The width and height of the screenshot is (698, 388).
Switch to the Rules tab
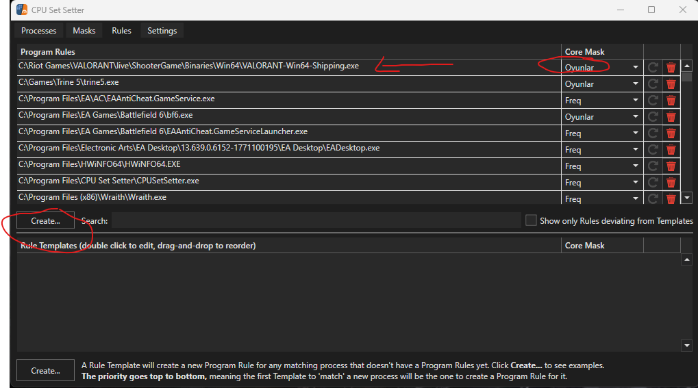[x=121, y=31]
